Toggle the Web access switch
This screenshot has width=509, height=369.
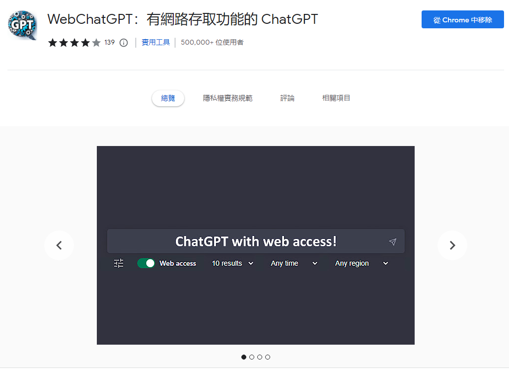[x=146, y=263]
